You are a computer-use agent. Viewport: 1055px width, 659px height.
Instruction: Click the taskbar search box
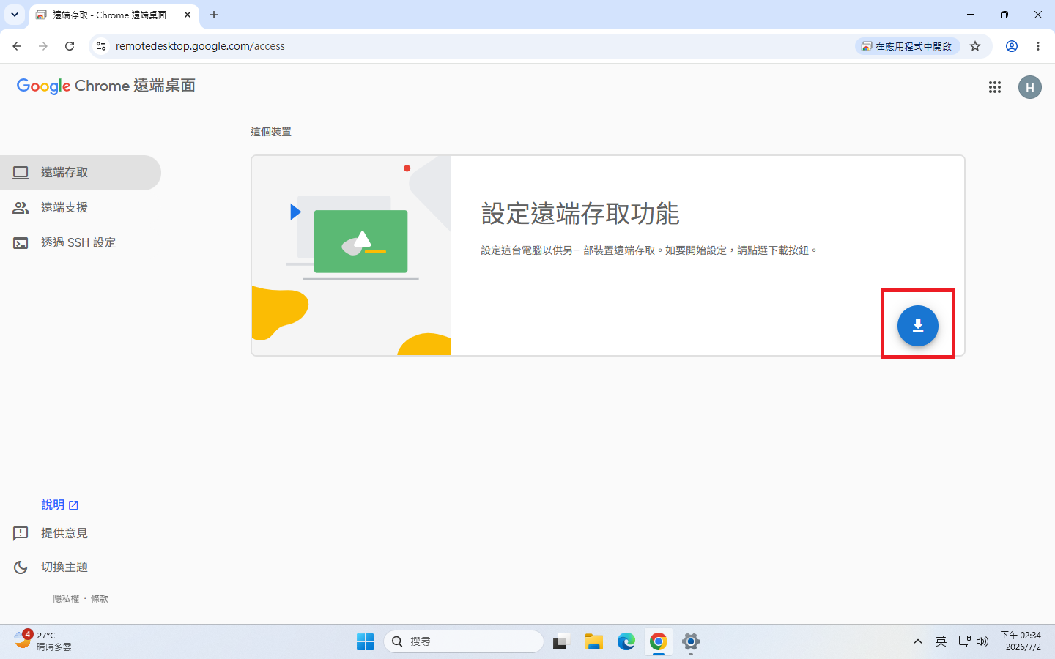pyautogui.click(x=464, y=642)
